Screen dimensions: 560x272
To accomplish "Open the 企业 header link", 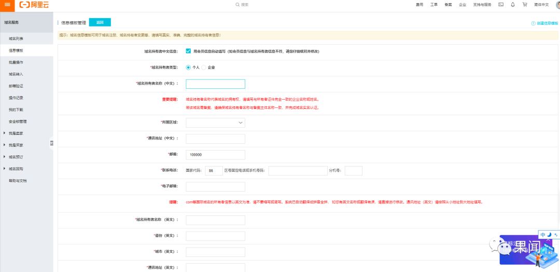I will (x=463, y=5).
